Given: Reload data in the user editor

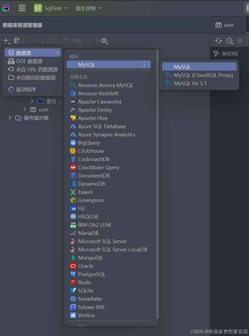Looking at the screenshot, I should [x=218, y=41].
